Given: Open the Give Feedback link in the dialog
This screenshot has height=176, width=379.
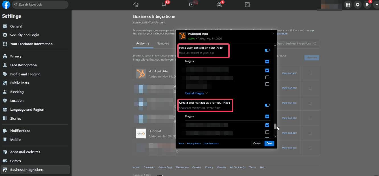Looking at the screenshot, I should [211, 144].
